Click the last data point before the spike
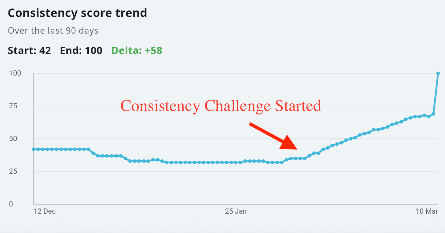This screenshot has height=233, width=445. tap(433, 114)
